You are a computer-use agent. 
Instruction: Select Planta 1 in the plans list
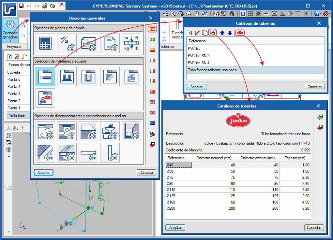18,108
